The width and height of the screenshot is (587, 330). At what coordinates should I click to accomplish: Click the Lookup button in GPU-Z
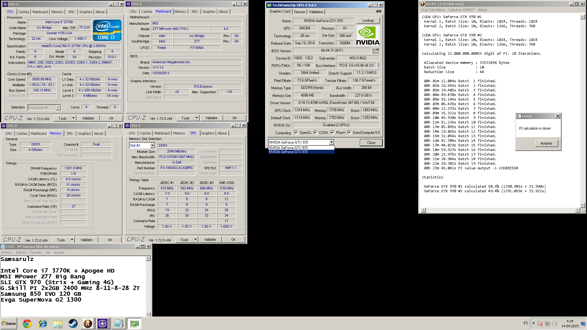point(368,20)
